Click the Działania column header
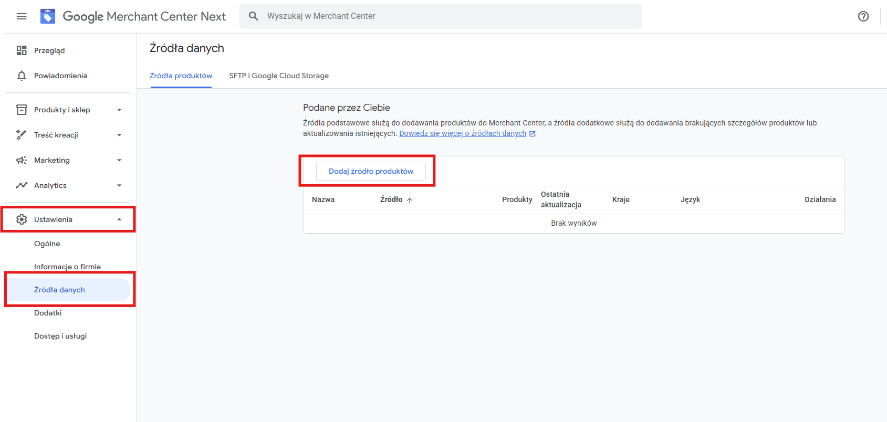Image resolution: width=887 pixels, height=422 pixels. pos(820,199)
